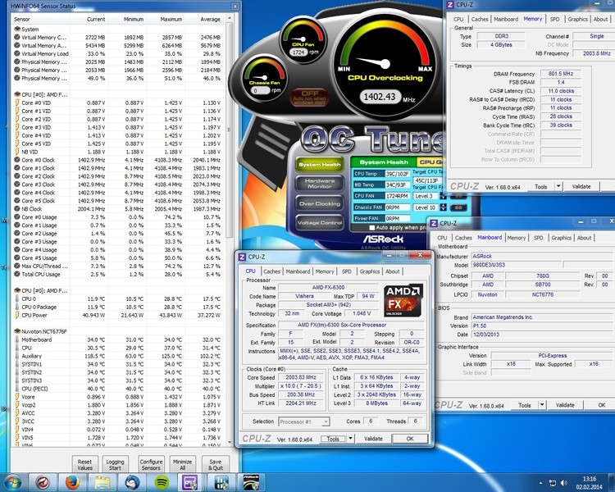Click Reset Values button in HWiNFO

coord(84,465)
